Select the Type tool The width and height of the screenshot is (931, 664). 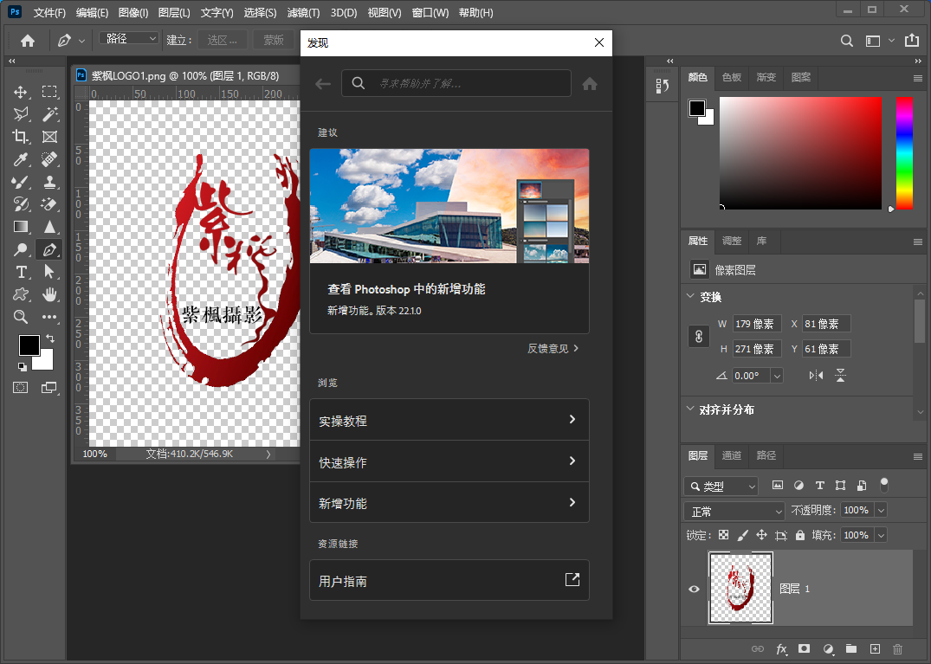coord(21,272)
